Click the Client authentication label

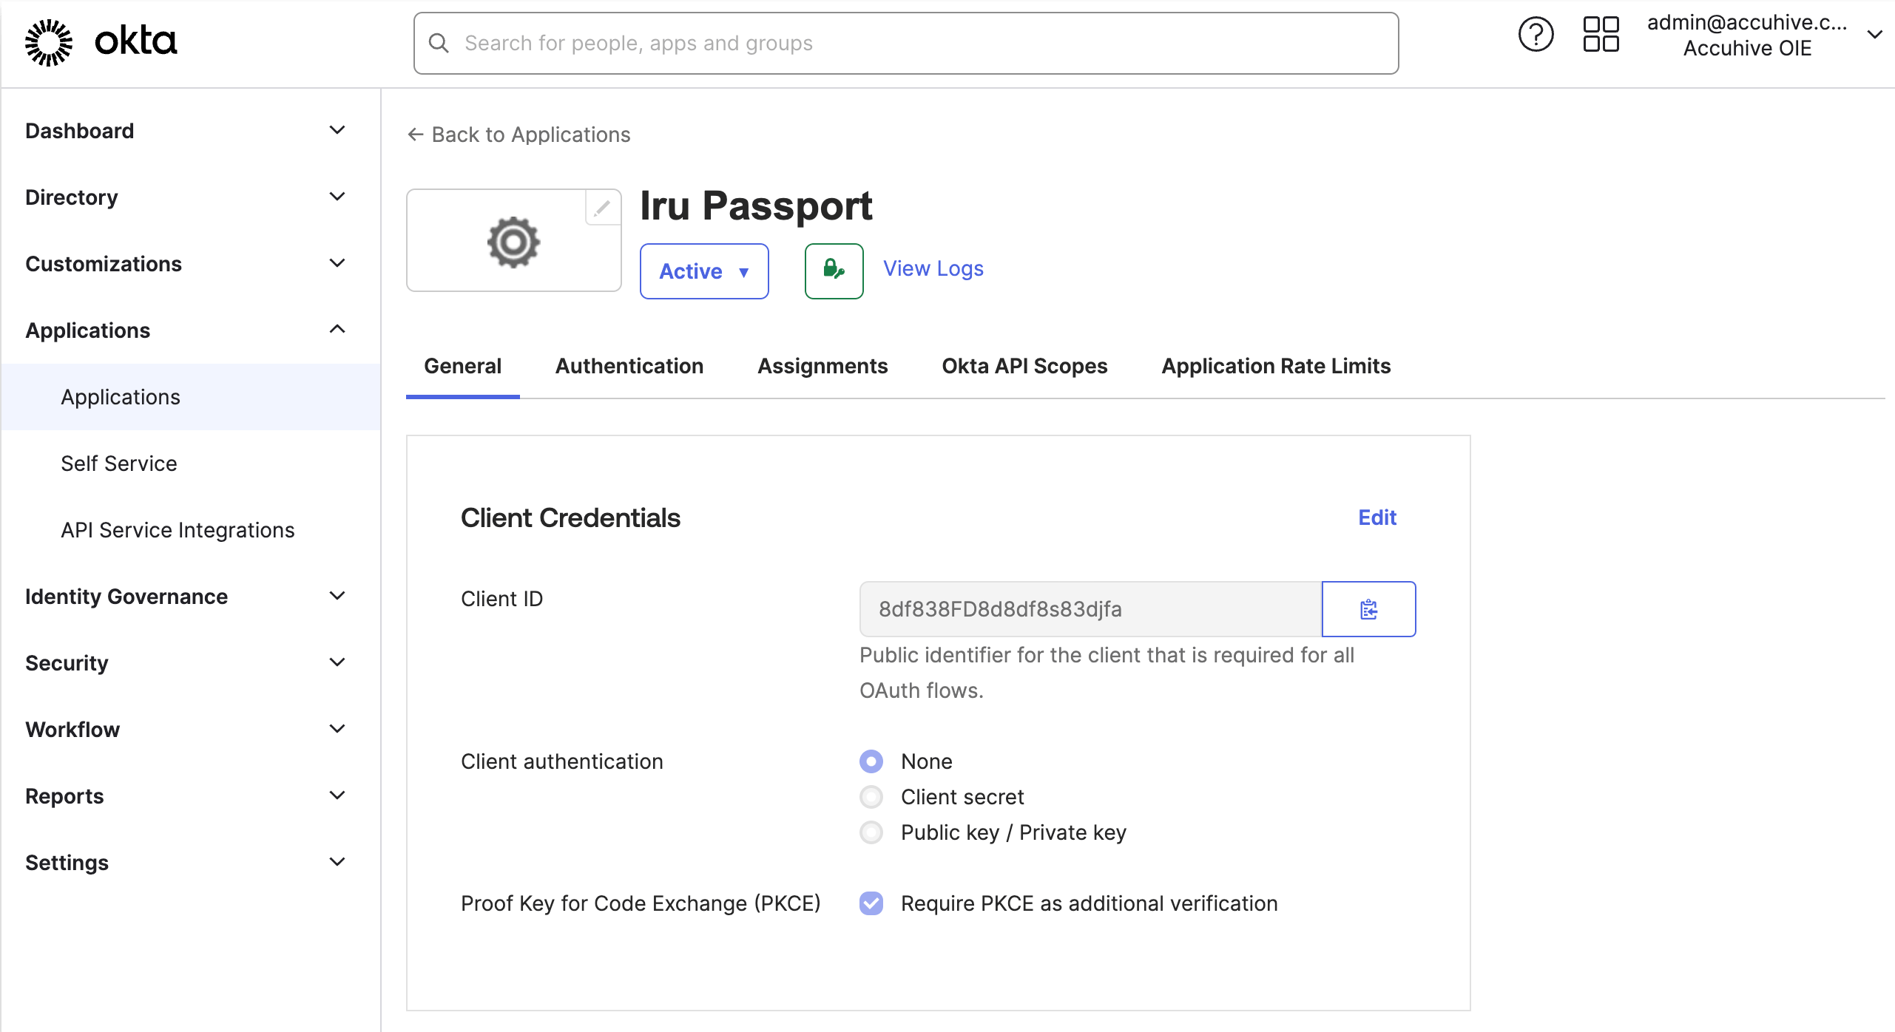point(562,761)
